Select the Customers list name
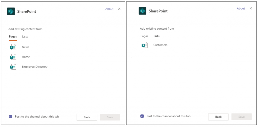The width and height of the screenshot is (258, 127). (x=160, y=45)
